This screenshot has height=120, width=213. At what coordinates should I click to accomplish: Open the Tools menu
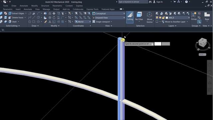(x=5, y=6)
